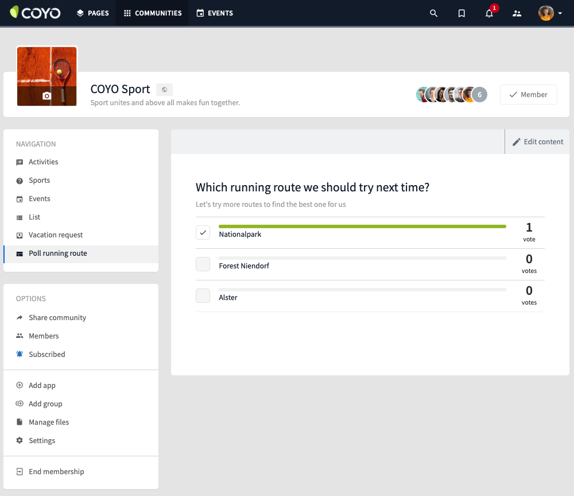Click the Nationalpark option label
574x496 pixels.
click(x=240, y=234)
